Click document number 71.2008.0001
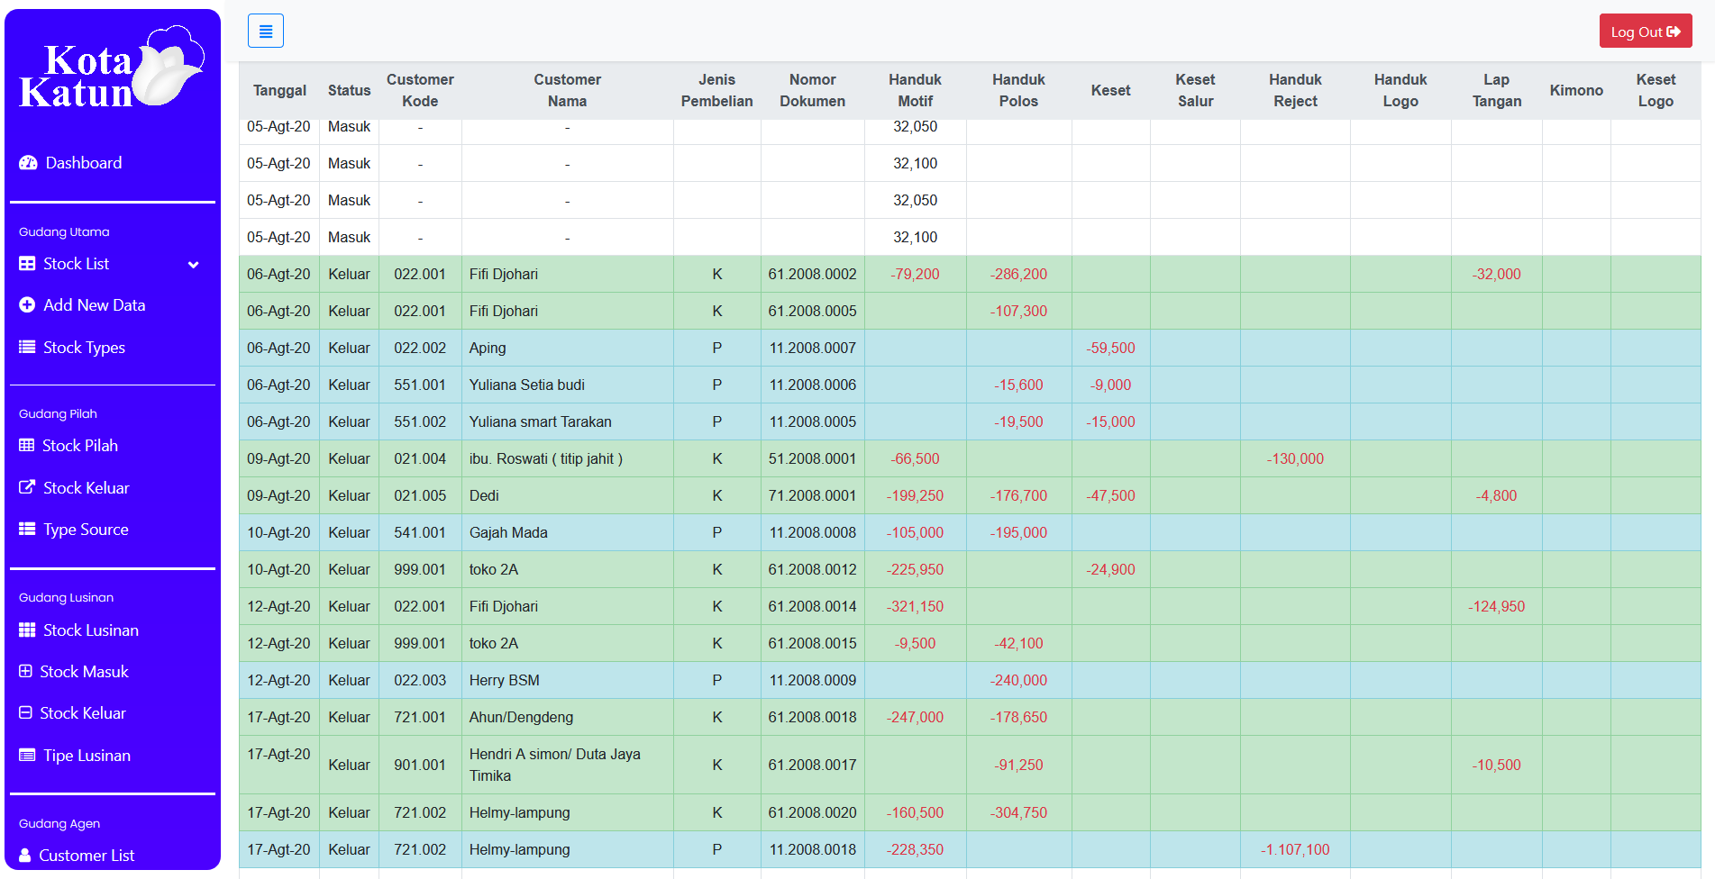 [x=812, y=495]
